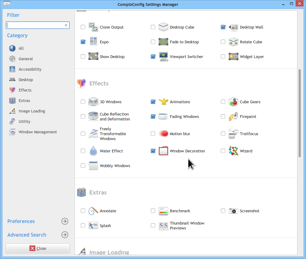This screenshot has height=259, width=306.
Task: Enable the Firepaint checkbox
Action: (x=223, y=116)
